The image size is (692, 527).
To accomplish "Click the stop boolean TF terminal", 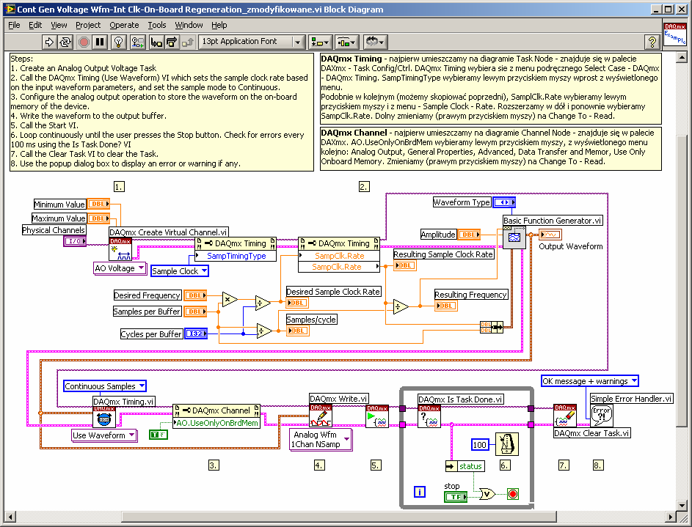I will (456, 497).
